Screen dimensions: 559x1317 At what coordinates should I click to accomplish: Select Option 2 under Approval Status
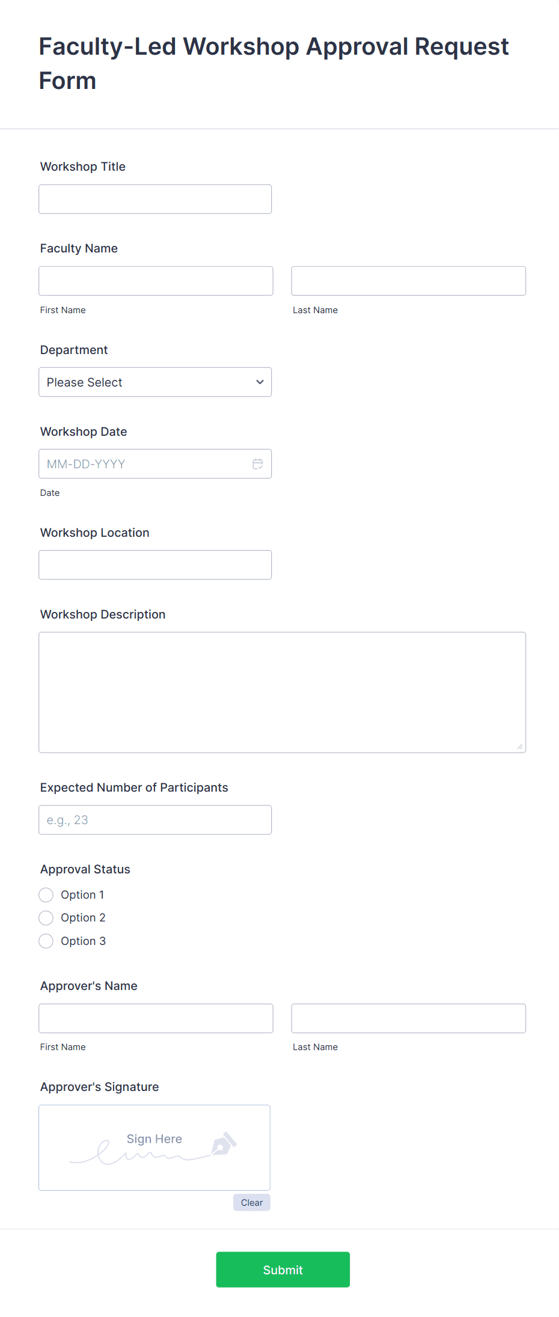[46, 917]
